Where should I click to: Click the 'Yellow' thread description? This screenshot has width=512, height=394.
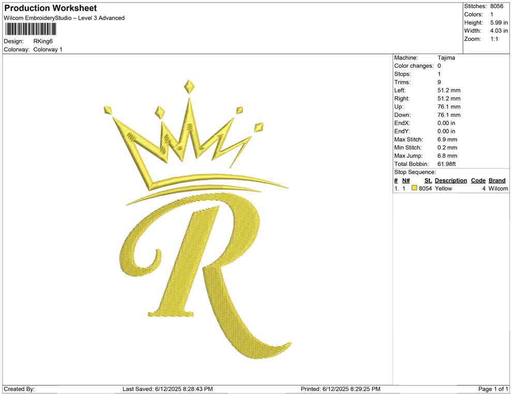(443, 188)
